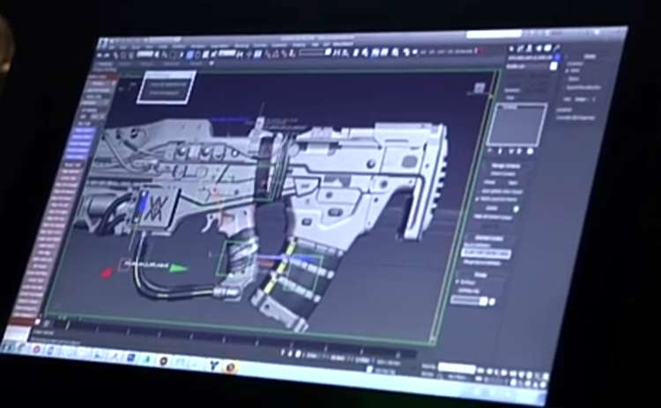Click the red X-axis handle of gizmo

[x=107, y=273]
